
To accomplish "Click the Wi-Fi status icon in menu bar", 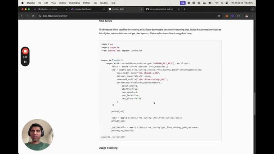I will (217, 3).
